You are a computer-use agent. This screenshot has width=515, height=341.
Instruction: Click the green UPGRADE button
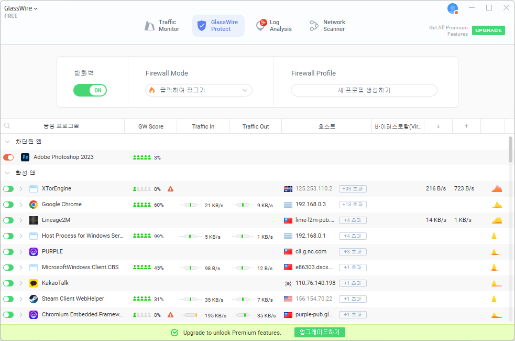(488, 30)
